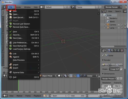Toggle Camera visibility eye icon
This screenshot has height=99, width=128.
(119, 25)
